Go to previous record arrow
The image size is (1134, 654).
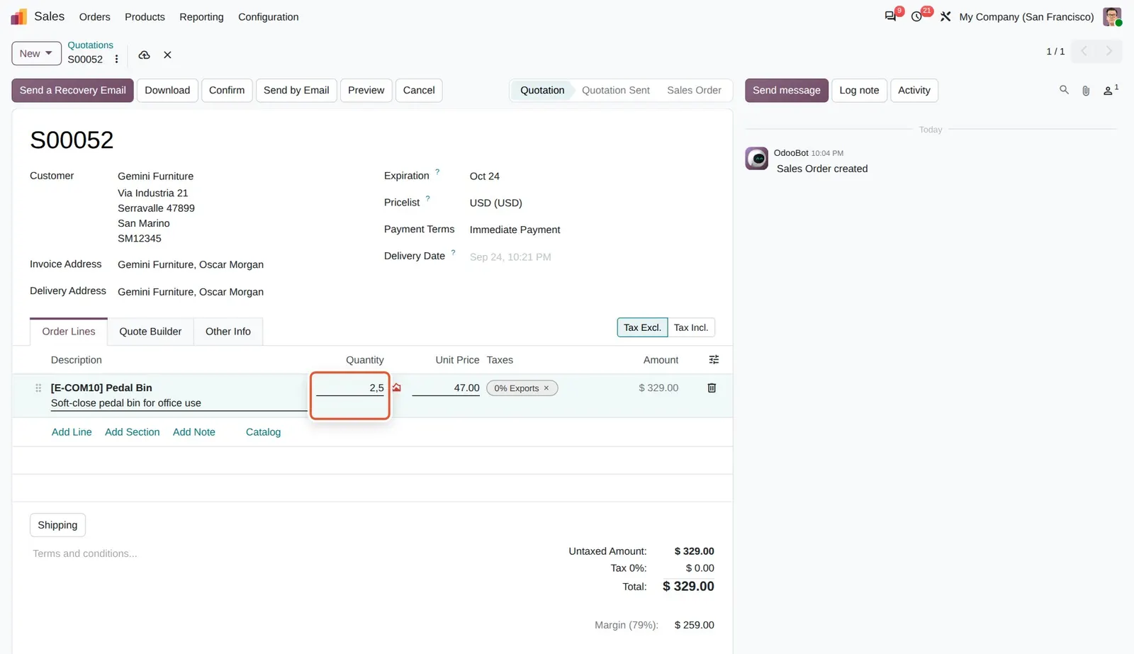click(1084, 51)
